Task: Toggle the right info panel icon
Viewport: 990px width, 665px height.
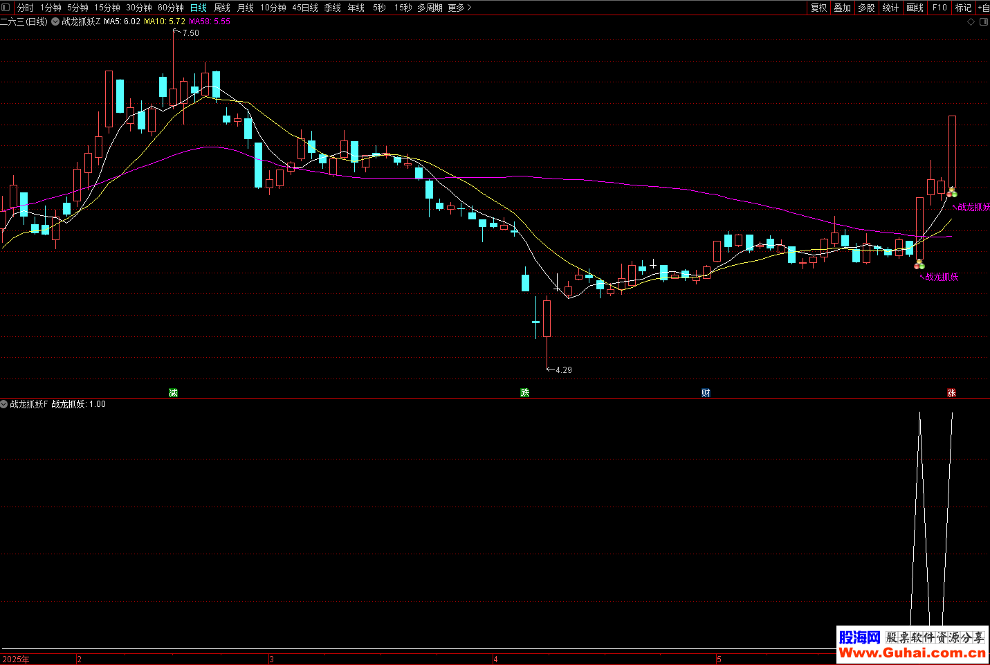Action: coord(984,21)
